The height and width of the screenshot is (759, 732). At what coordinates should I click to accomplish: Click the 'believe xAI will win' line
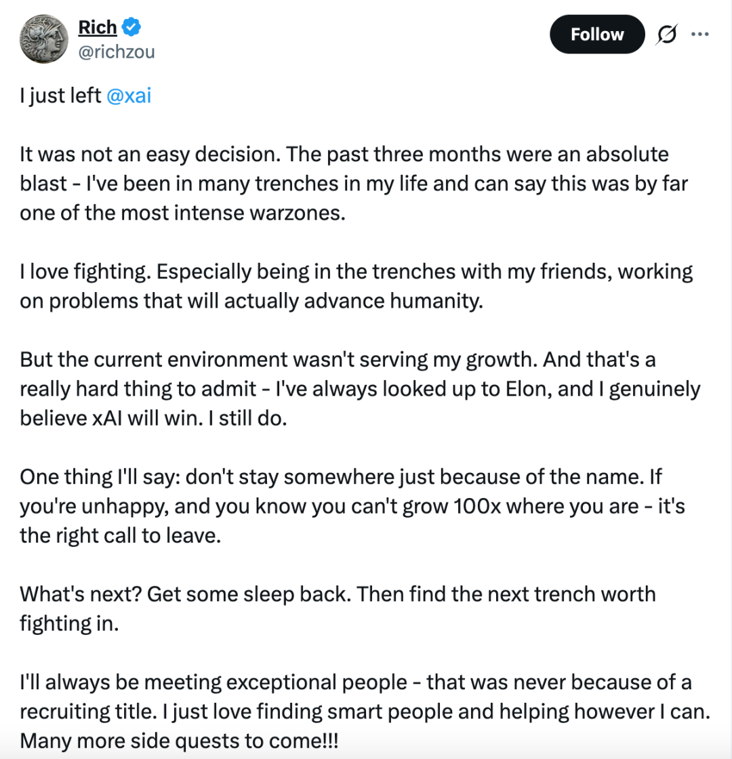click(154, 418)
